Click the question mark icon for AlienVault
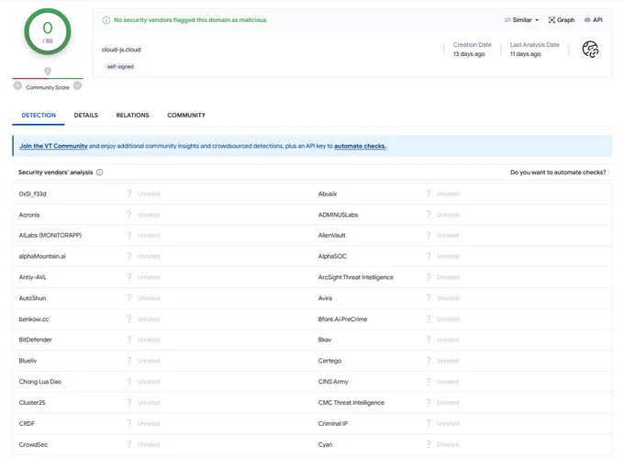624x458 pixels. [429, 235]
